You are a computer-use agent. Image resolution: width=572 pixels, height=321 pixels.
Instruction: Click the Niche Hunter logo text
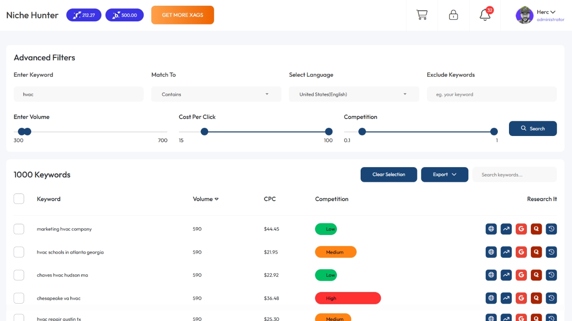(x=32, y=15)
